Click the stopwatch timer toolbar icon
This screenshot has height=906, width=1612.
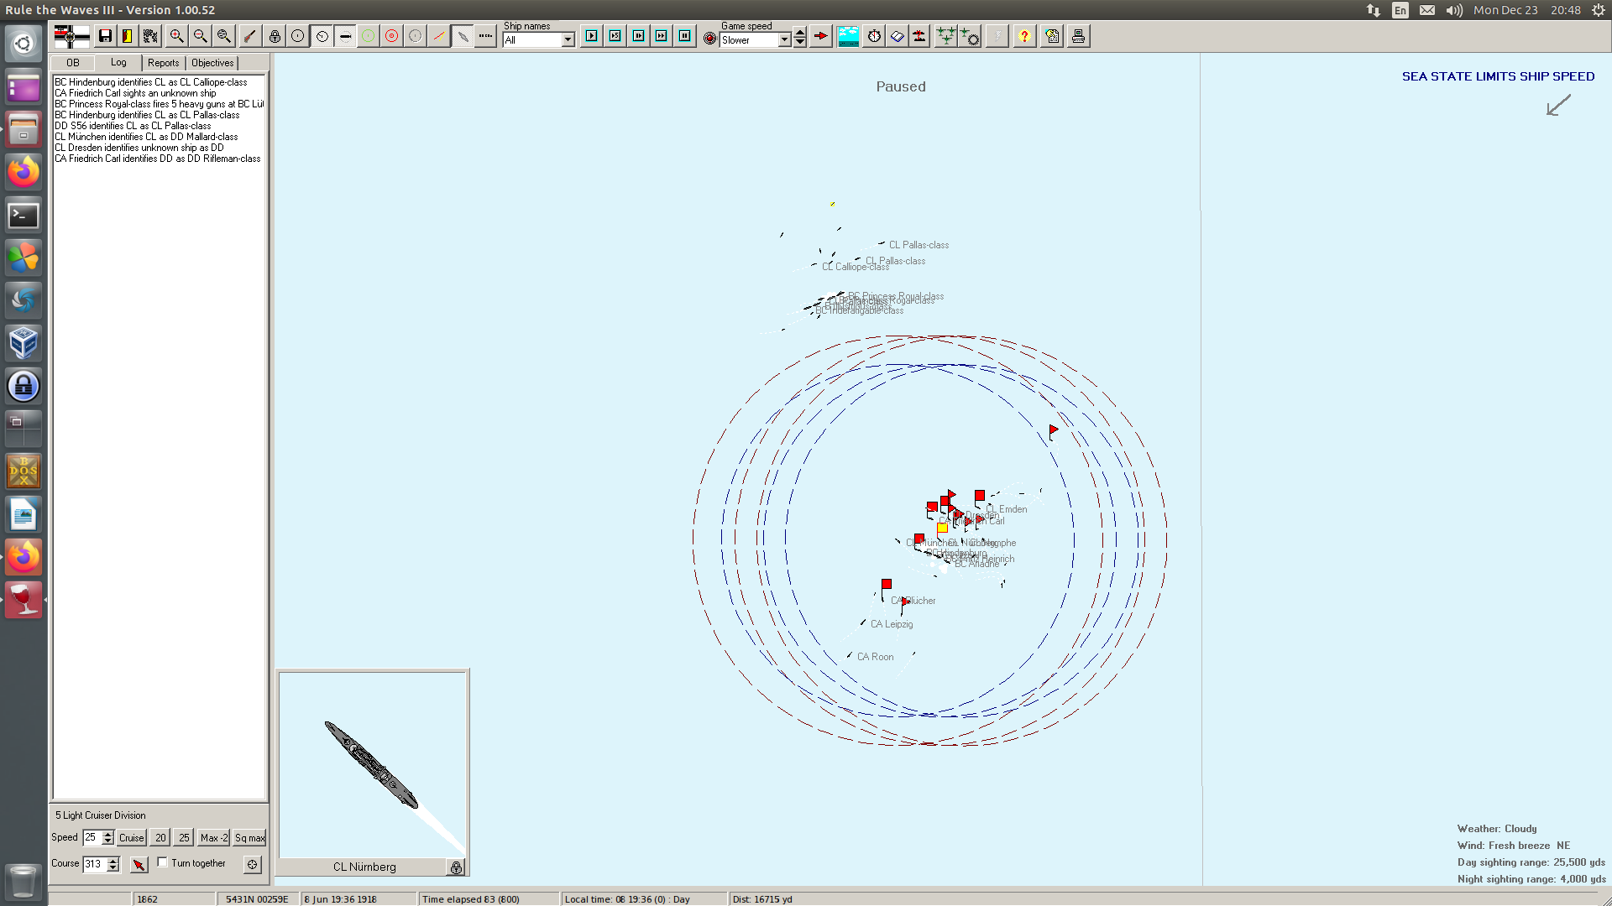click(x=874, y=36)
